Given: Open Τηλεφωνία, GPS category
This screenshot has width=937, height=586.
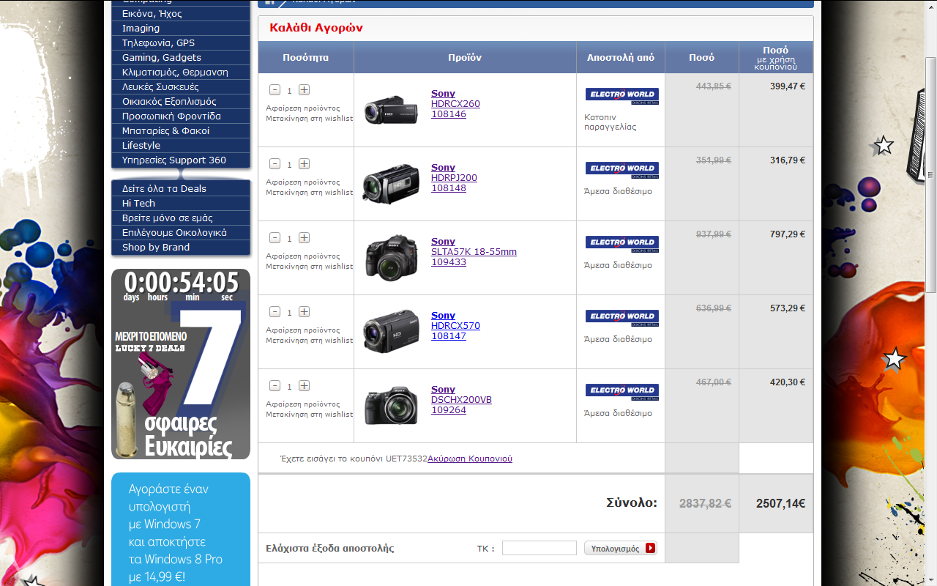Looking at the screenshot, I should [181, 42].
